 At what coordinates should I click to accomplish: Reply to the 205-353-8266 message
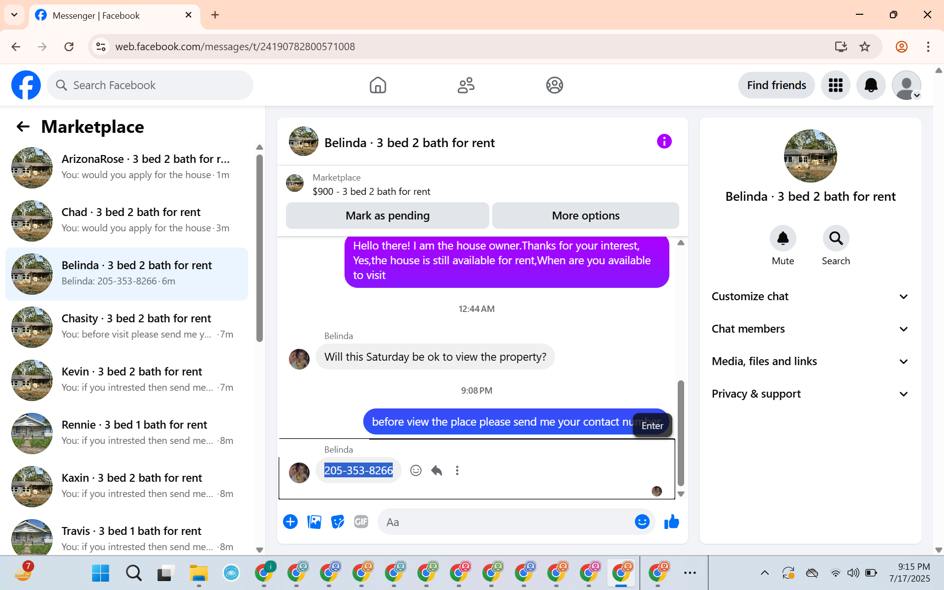(x=437, y=470)
